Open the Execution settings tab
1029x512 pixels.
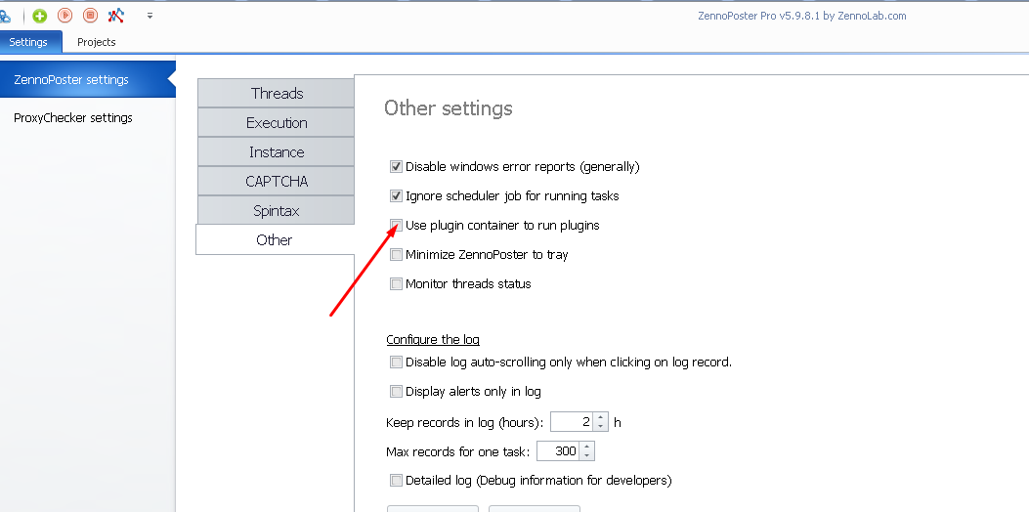click(x=277, y=123)
